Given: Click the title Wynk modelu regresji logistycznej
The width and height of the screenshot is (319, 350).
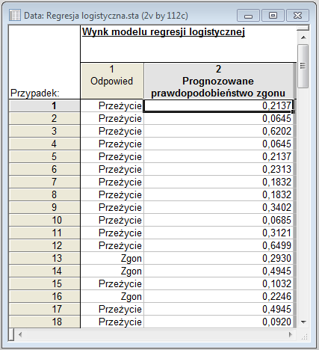Looking at the screenshot, I should [x=164, y=32].
